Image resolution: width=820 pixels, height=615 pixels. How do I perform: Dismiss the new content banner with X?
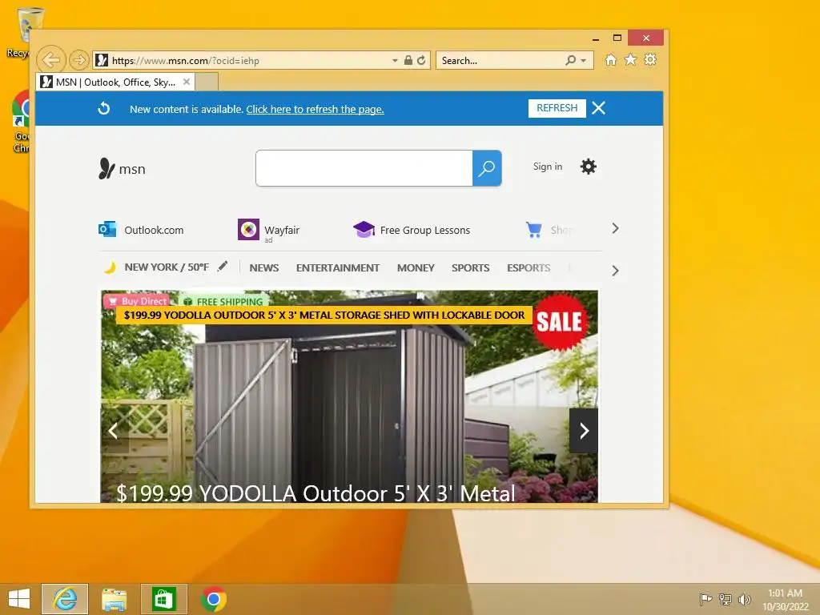(x=599, y=108)
